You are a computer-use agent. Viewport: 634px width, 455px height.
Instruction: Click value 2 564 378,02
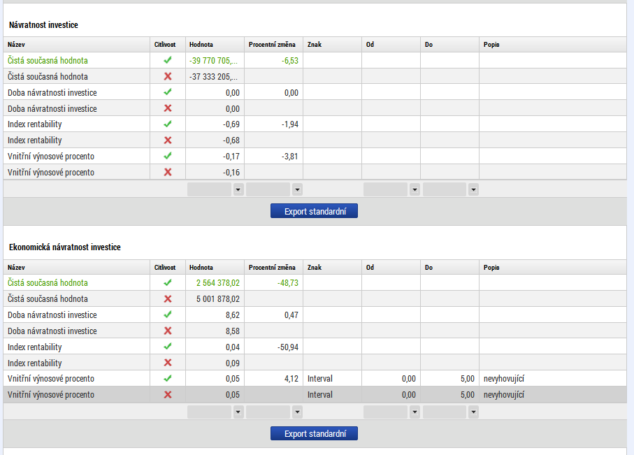pos(218,282)
